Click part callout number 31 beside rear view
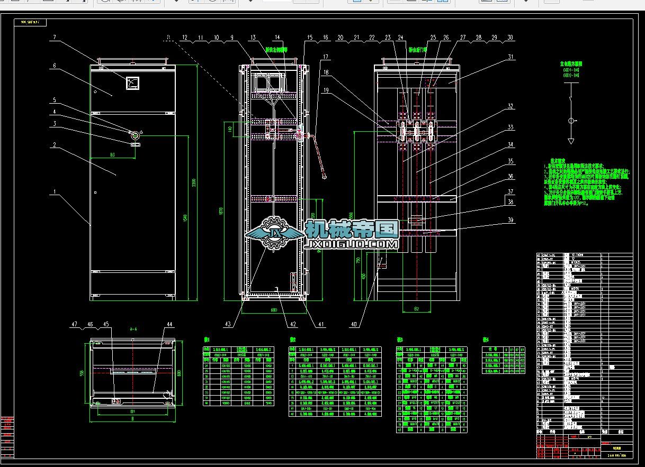Viewport: 645px width, 467px height. [x=510, y=57]
